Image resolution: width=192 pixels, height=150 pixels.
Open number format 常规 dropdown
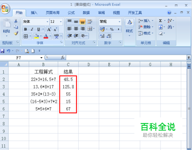(x=119, y=21)
